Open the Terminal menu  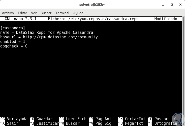tap(62, 13)
